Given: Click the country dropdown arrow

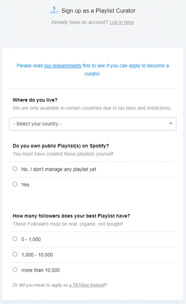Looking at the screenshot, I should [x=170, y=124].
